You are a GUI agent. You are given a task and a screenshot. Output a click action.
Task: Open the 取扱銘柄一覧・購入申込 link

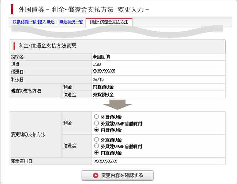(33, 22)
